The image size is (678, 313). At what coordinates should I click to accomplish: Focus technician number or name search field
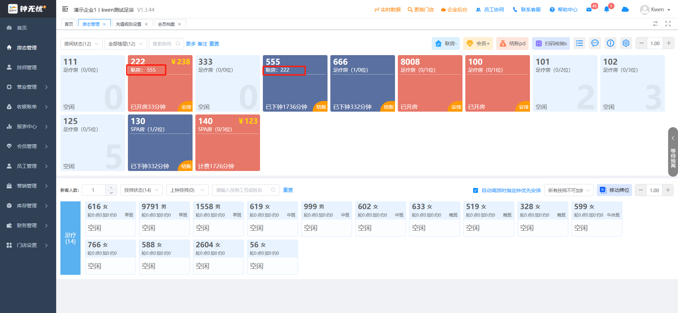246,190
